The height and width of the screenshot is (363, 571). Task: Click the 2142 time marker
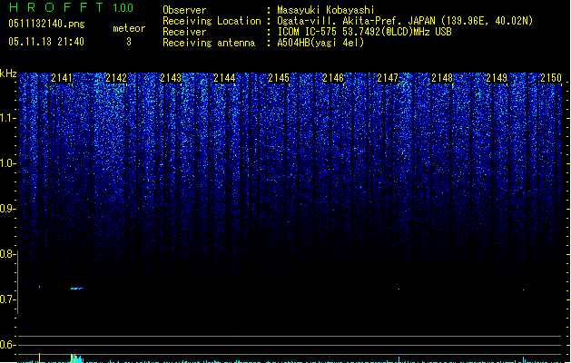116,78
